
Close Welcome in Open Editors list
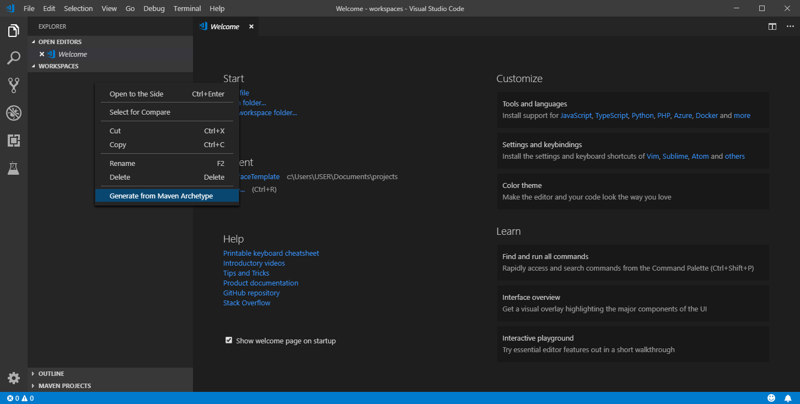click(x=42, y=54)
